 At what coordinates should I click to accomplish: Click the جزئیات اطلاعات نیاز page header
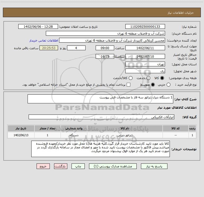[x=181, y=13]
